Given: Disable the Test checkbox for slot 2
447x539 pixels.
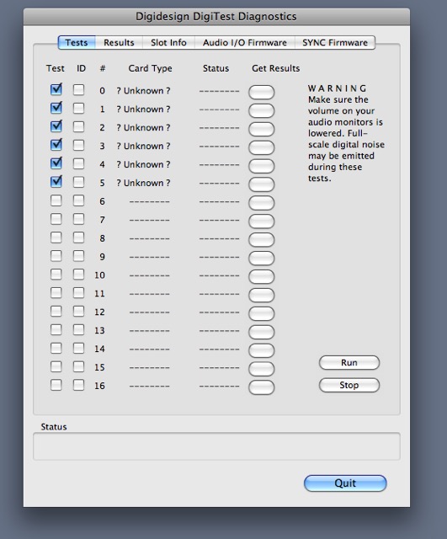Looking at the screenshot, I should (x=56, y=126).
